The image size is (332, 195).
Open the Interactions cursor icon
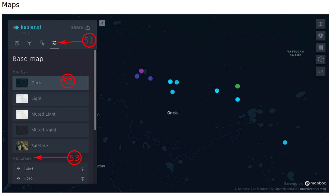[x=42, y=43]
